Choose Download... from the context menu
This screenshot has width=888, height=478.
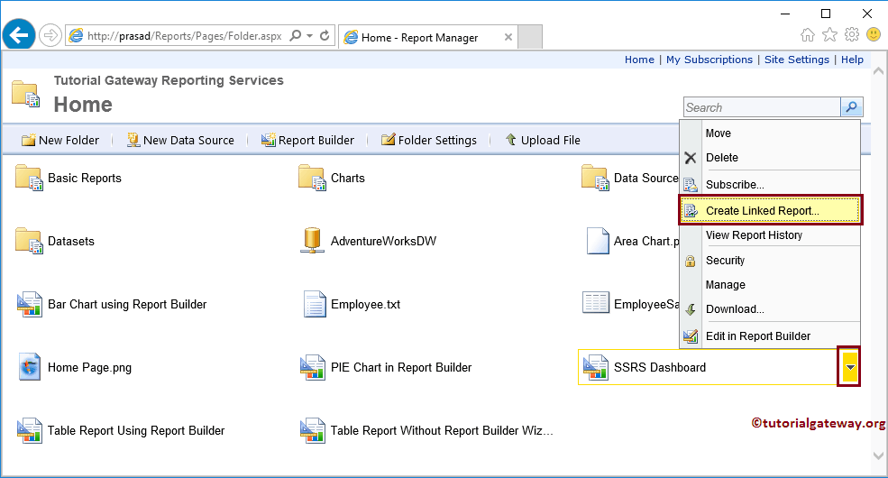pos(770,309)
